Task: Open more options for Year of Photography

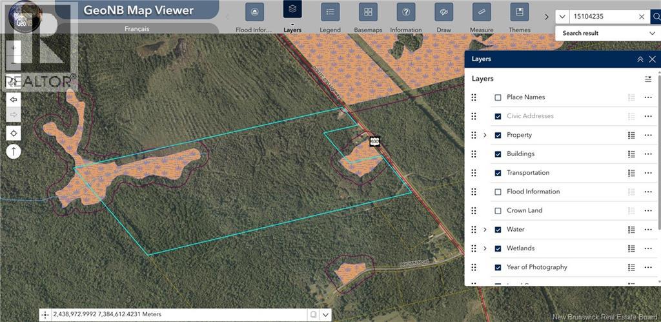Action: pos(648,267)
